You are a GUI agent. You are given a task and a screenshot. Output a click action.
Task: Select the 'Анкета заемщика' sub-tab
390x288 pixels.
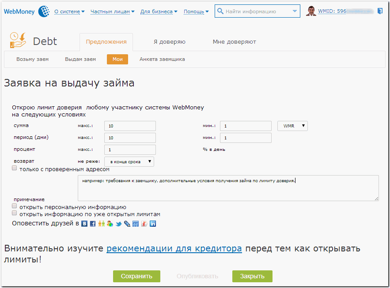pos(162,59)
